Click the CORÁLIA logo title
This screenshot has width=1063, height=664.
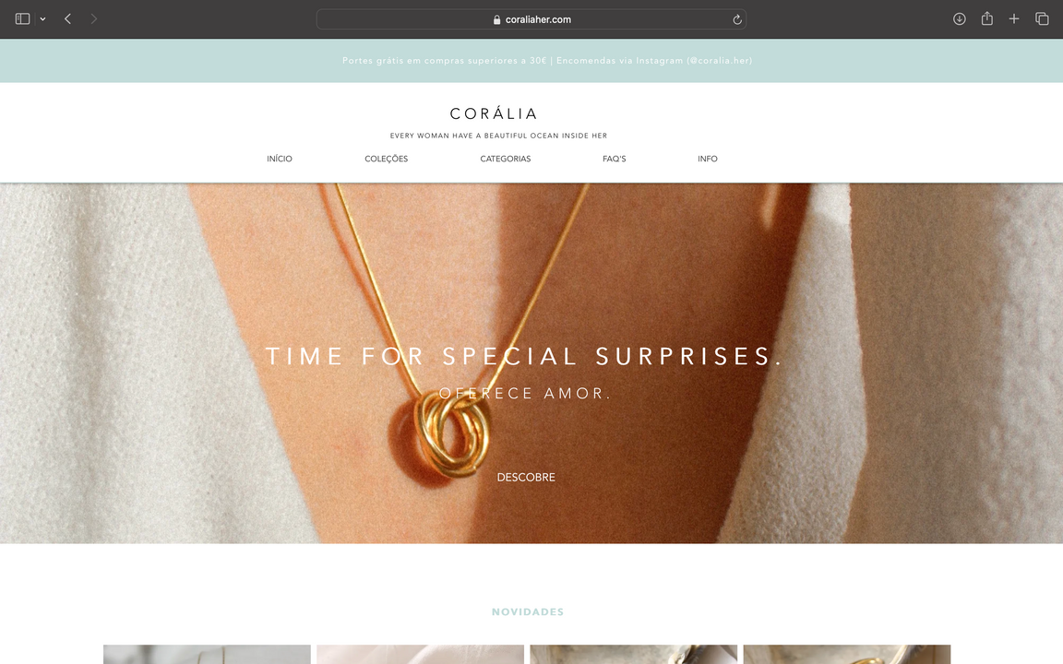coord(494,113)
